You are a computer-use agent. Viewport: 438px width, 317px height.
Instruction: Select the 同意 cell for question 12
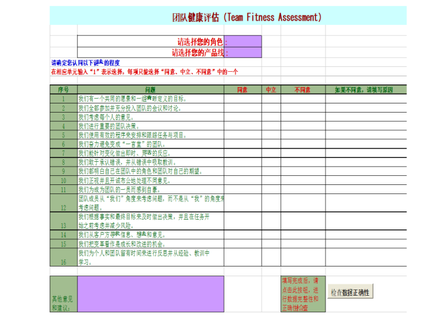point(243,203)
